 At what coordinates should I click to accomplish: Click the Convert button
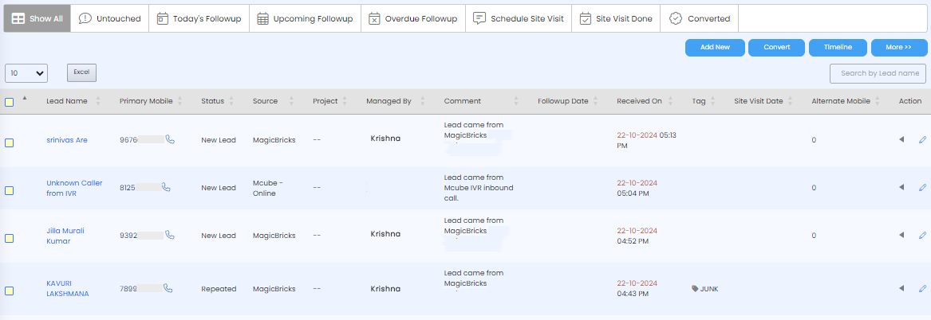(776, 48)
